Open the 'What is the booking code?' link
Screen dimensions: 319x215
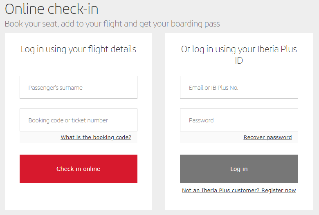(x=96, y=137)
